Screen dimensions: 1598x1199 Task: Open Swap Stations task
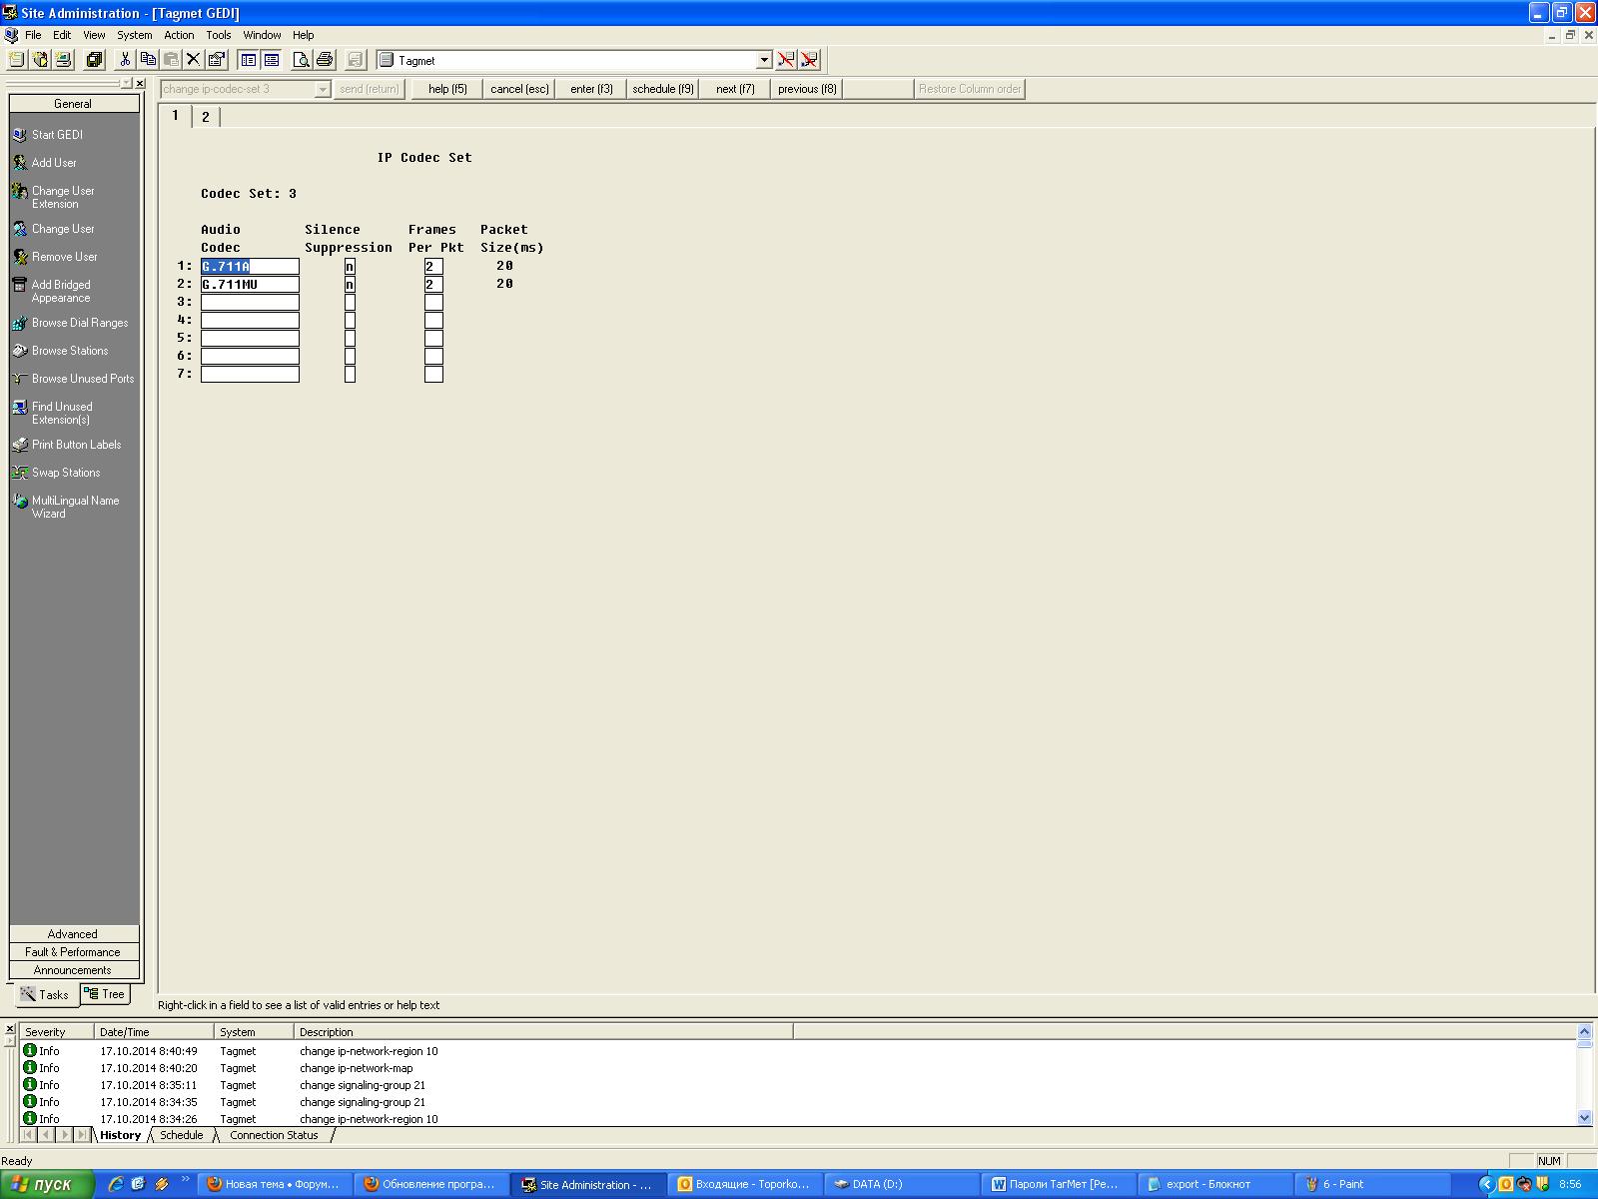pyautogui.click(x=65, y=473)
